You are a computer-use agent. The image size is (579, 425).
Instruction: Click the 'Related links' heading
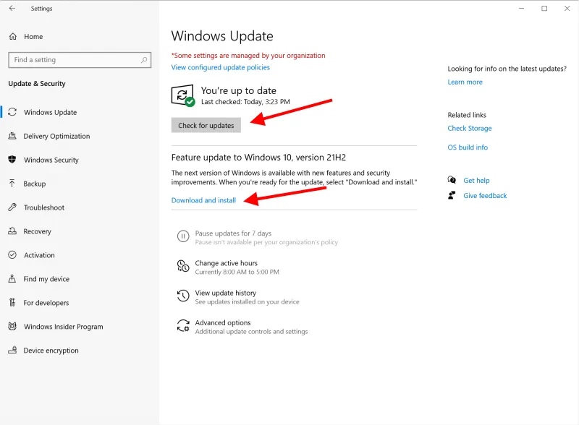click(467, 115)
